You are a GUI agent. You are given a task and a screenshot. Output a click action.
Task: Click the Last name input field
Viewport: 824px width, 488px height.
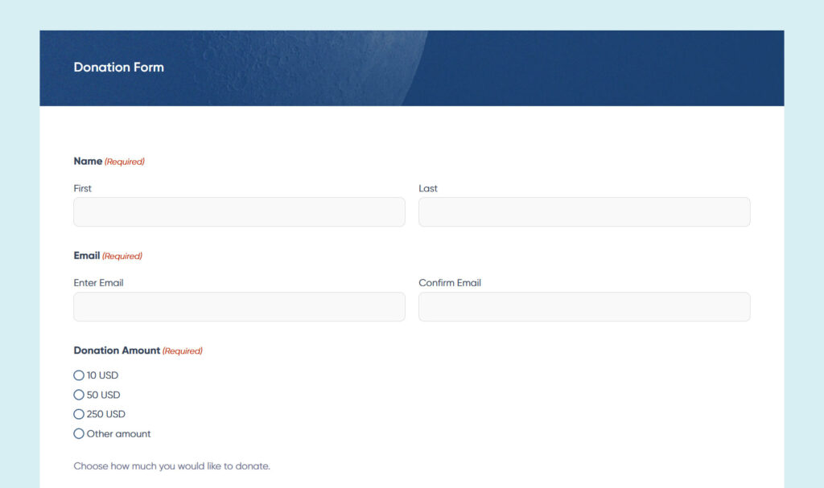pyautogui.click(x=583, y=211)
